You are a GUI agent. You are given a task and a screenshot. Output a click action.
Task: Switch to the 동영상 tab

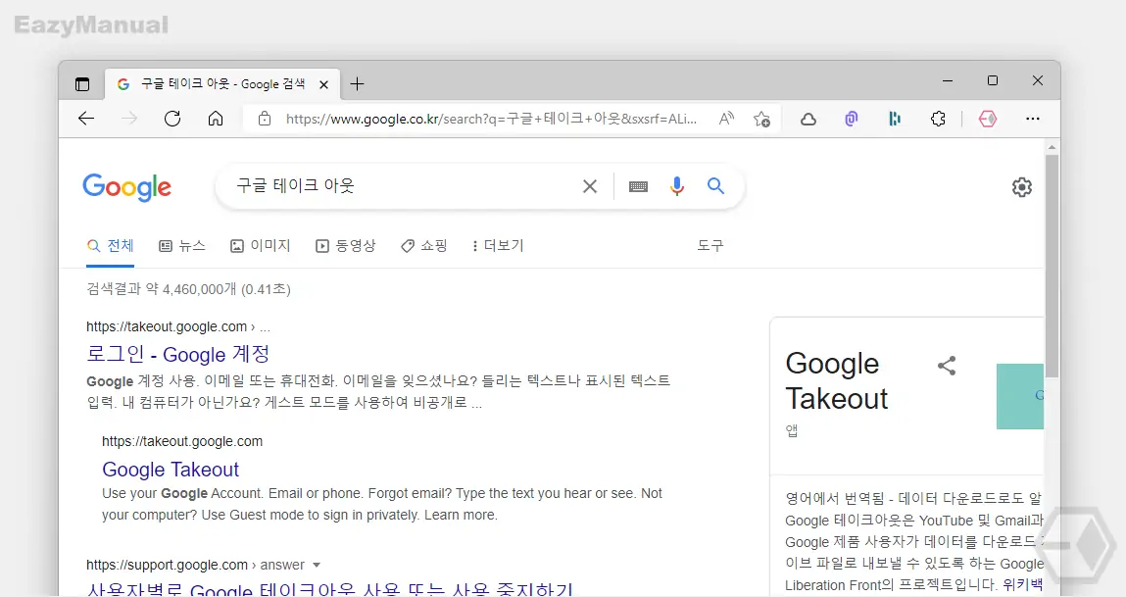coord(345,246)
